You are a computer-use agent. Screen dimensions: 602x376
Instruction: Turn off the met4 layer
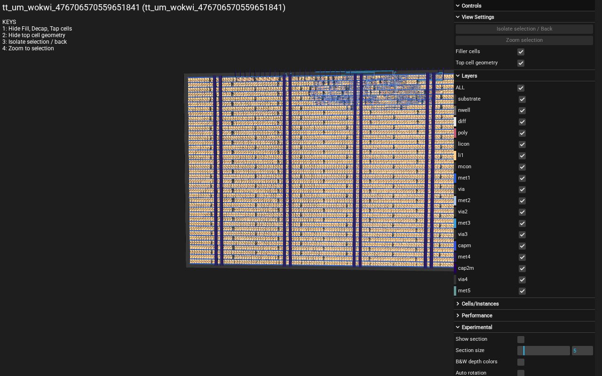(522, 257)
